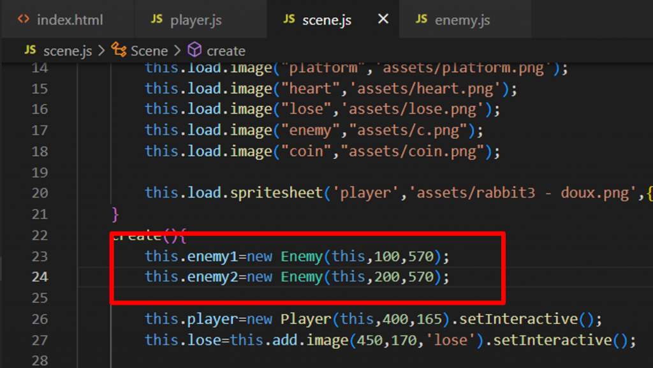Click the value 450 on line 27

[370, 340]
